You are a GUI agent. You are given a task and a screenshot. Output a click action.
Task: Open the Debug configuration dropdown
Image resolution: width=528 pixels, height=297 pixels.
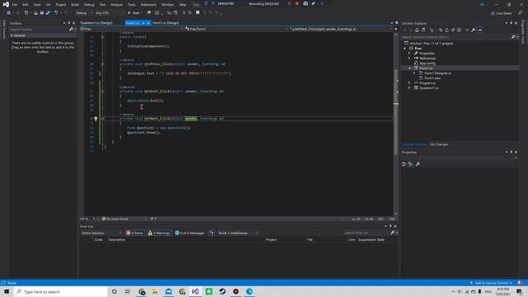84,13
